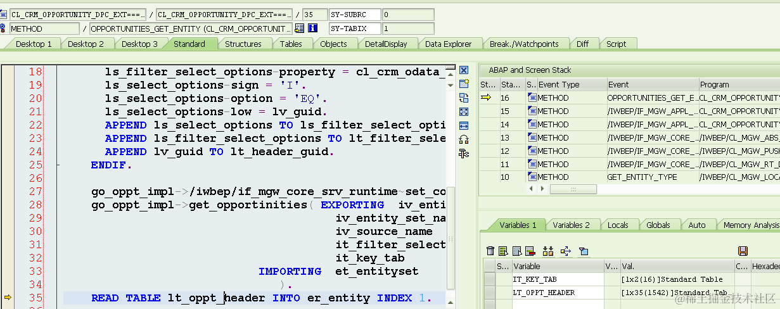Click the save floppy disk icon in Variables
780x309 pixels.
(x=743, y=251)
